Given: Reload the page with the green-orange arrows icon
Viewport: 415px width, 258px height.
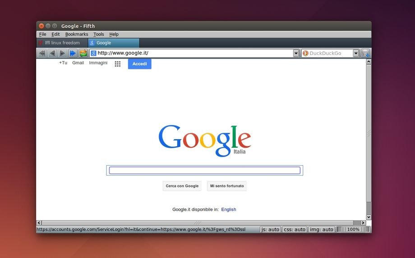Looking at the screenshot, I should coord(83,53).
